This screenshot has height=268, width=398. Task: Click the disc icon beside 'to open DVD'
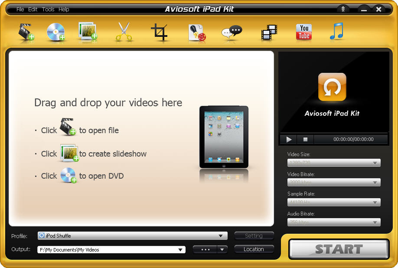(x=69, y=175)
